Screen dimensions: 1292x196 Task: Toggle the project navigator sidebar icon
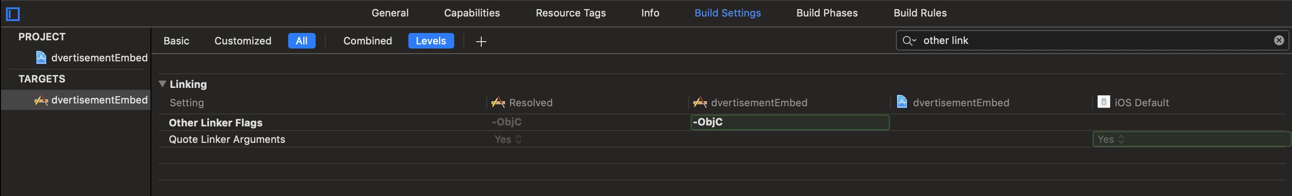click(13, 14)
